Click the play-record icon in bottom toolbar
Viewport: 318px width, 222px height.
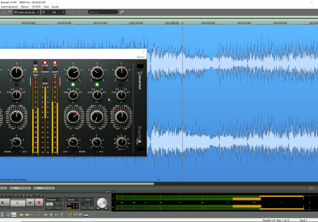coord(14,215)
